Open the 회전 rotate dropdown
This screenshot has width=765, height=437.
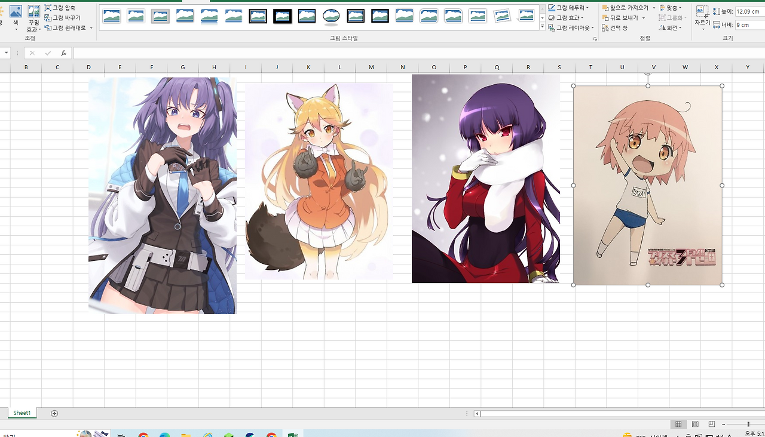point(670,27)
